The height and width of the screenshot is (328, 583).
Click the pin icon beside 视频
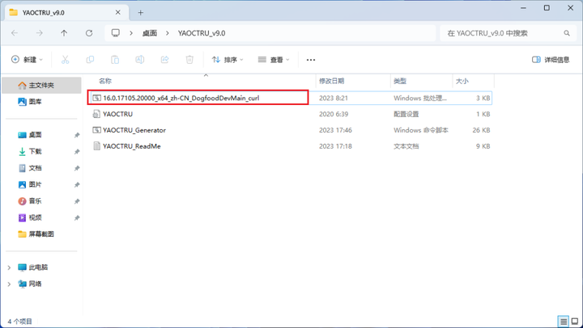tap(77, 218)
